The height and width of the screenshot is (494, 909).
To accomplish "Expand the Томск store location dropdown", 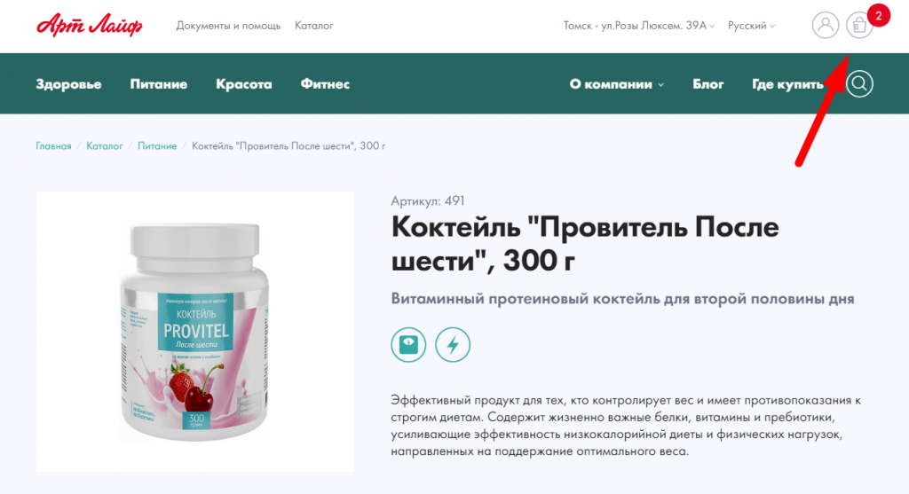I will 639,26.
